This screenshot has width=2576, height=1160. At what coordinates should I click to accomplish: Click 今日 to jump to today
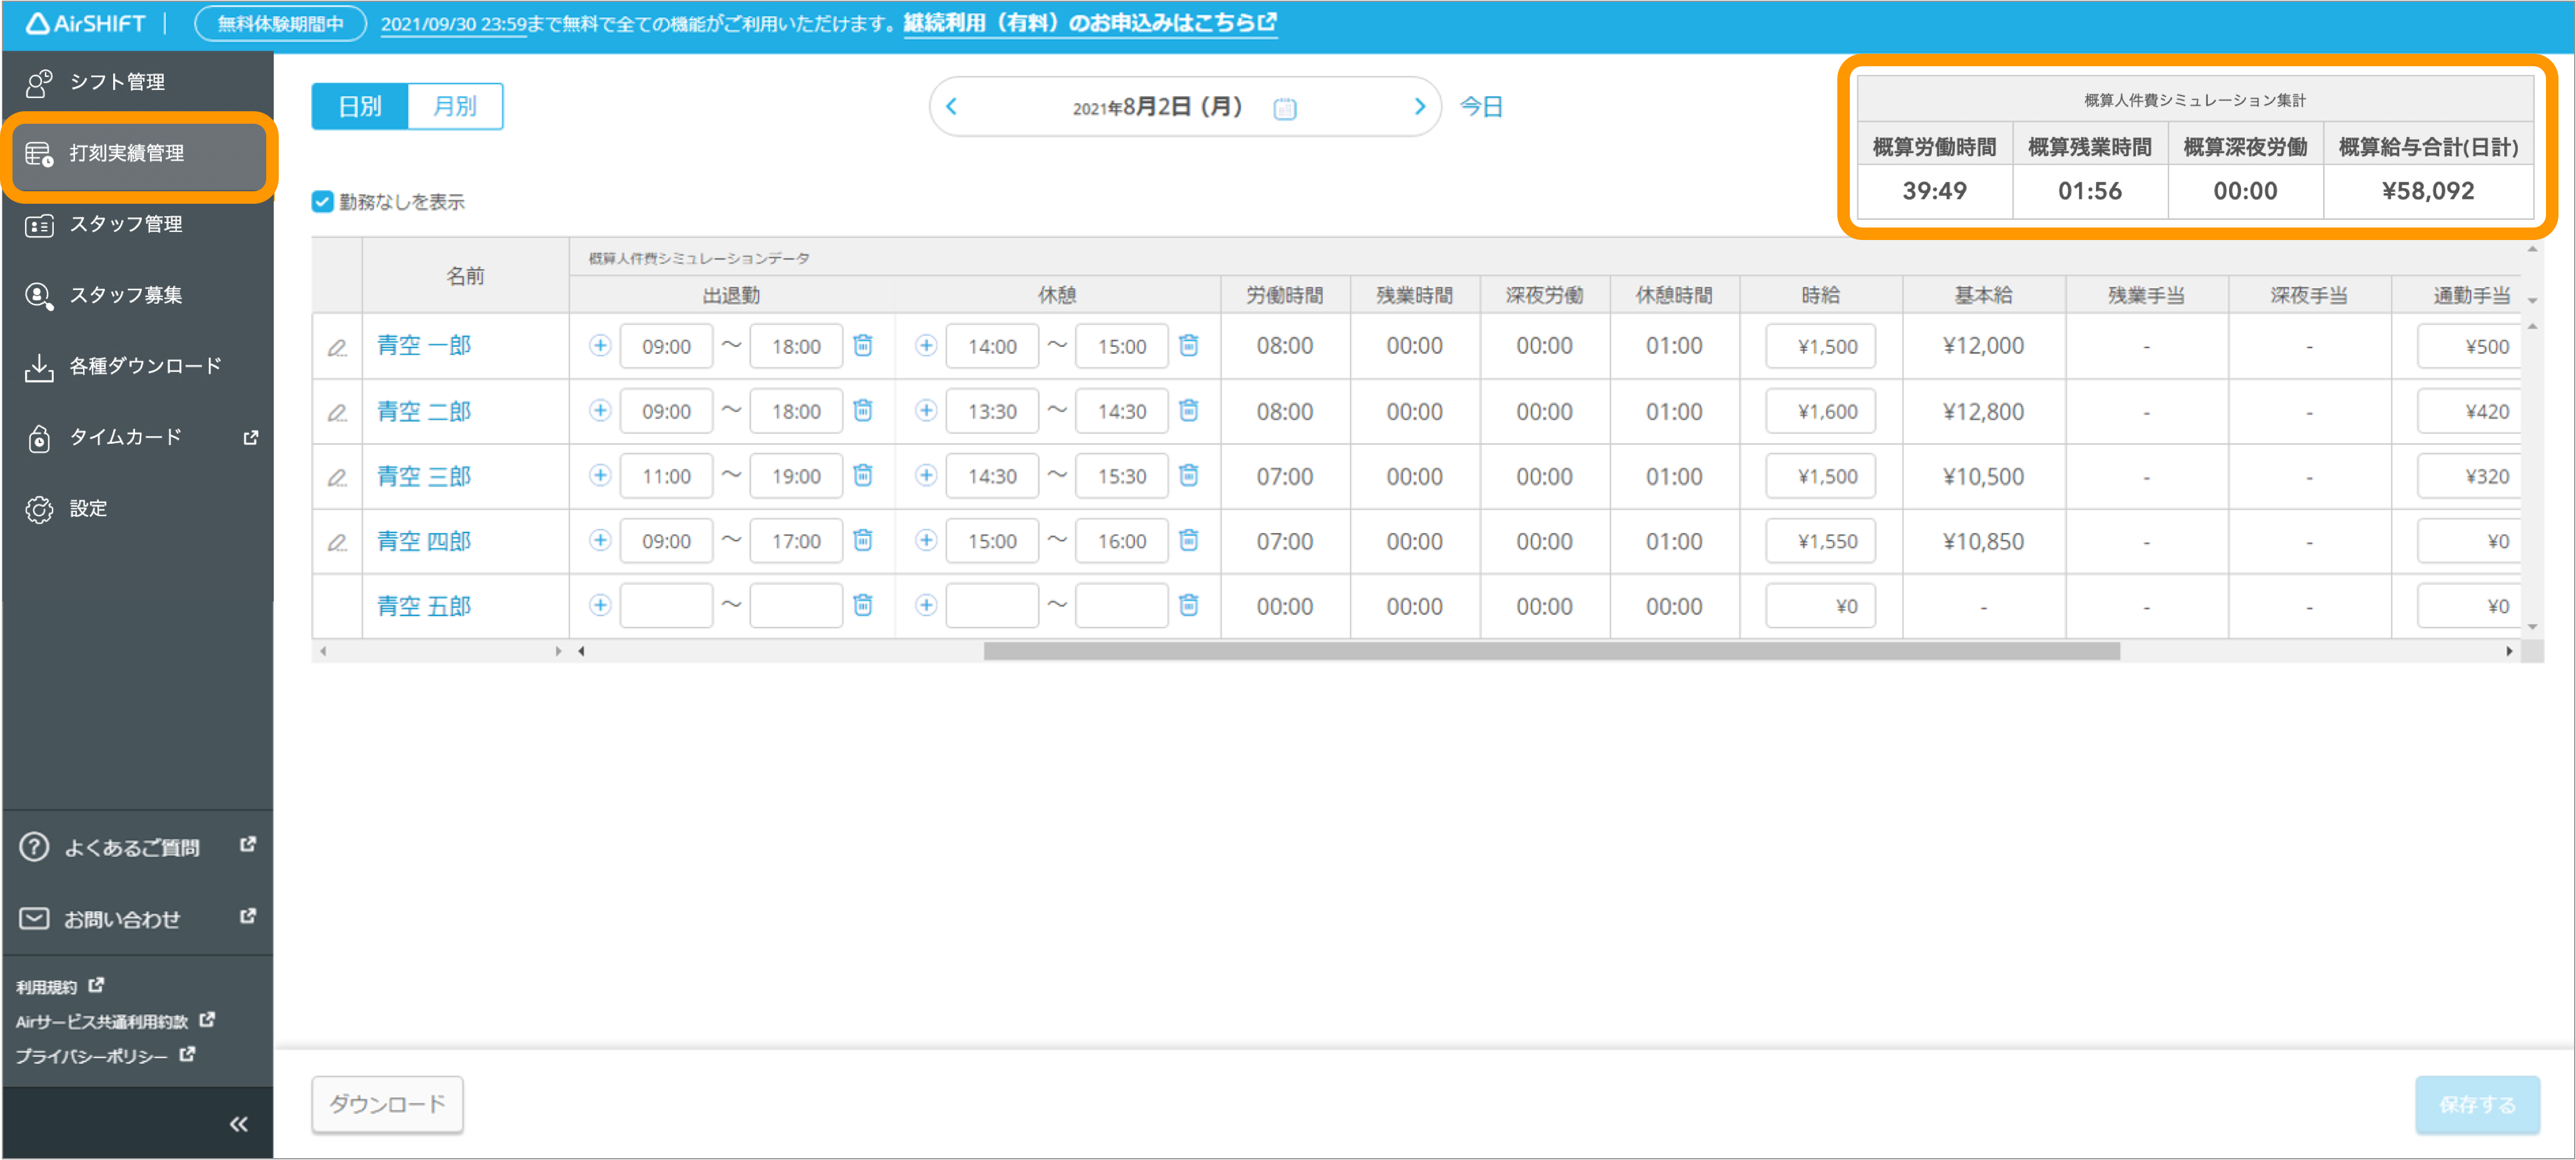pyautogui.click(x=1481, y=107)
